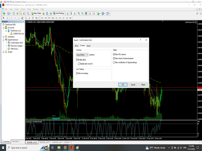Expand the Indicators tree node
Viewport: 202px width, 151px height.
(3, 37)
